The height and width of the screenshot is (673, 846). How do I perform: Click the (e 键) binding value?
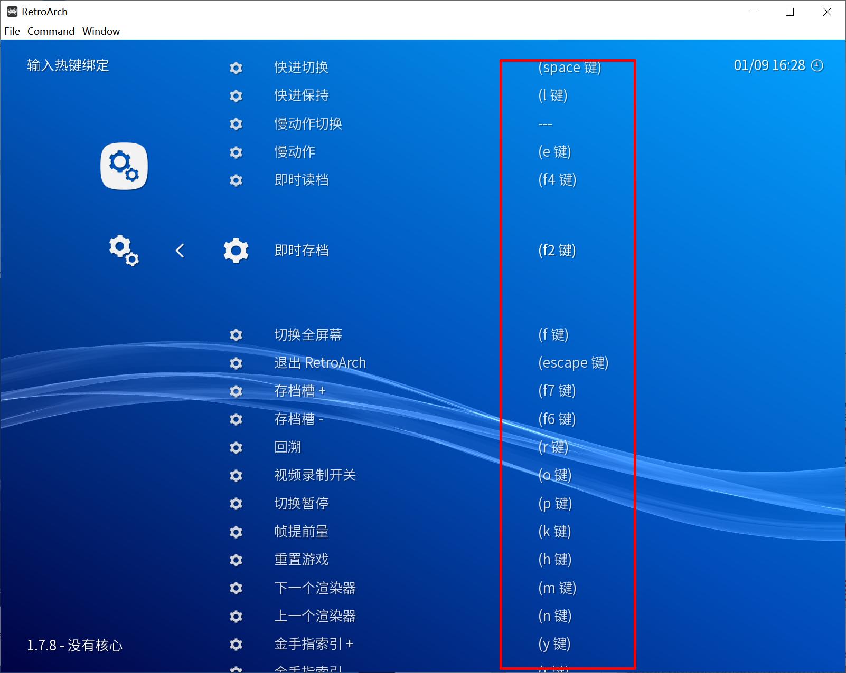click(x=555, y=152)
